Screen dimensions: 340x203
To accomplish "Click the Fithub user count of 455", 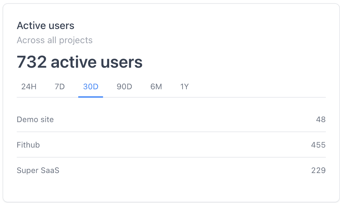I will [318, 145].
